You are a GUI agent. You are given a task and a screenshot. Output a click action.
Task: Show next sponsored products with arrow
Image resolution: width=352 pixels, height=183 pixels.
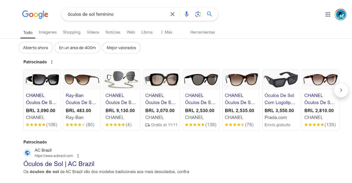point(341,90)
